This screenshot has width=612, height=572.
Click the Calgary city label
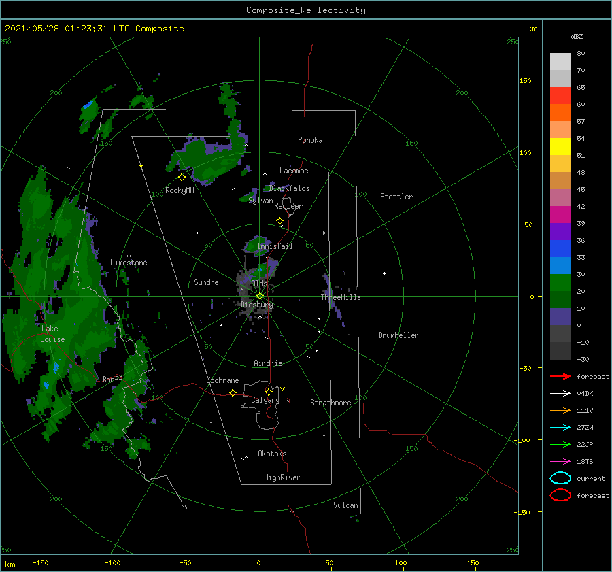pyautogui.click(x=265, y=400)
